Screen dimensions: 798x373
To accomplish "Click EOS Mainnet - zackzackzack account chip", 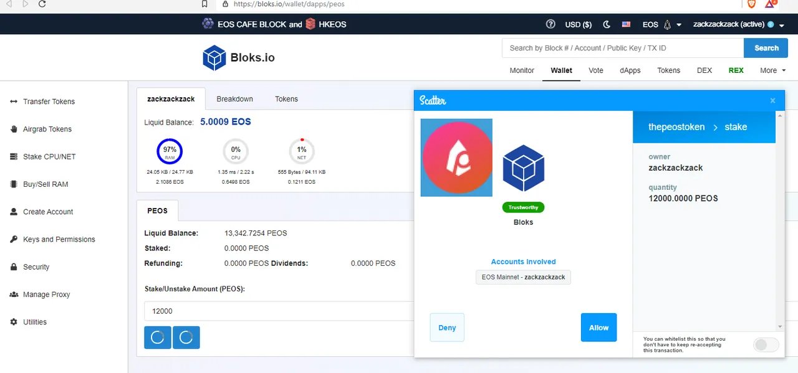I will point(523,277).
